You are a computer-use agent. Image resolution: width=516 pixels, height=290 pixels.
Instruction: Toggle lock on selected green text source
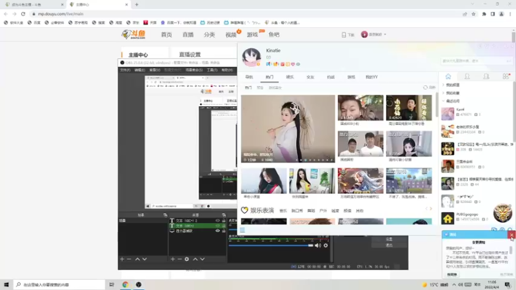point(224,226)
